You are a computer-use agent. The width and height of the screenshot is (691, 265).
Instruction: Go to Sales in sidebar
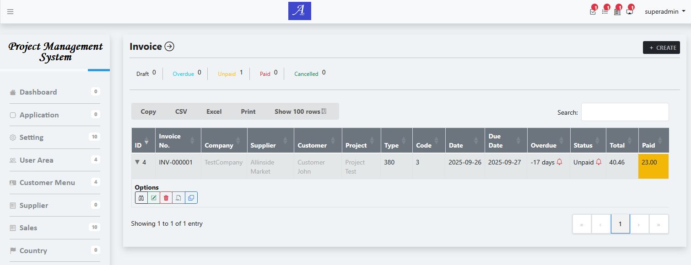click(x=28, y=228)
